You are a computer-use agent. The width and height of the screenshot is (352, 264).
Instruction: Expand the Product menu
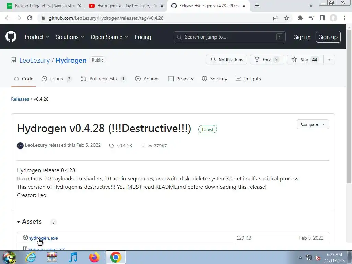(x=37, y=37)
